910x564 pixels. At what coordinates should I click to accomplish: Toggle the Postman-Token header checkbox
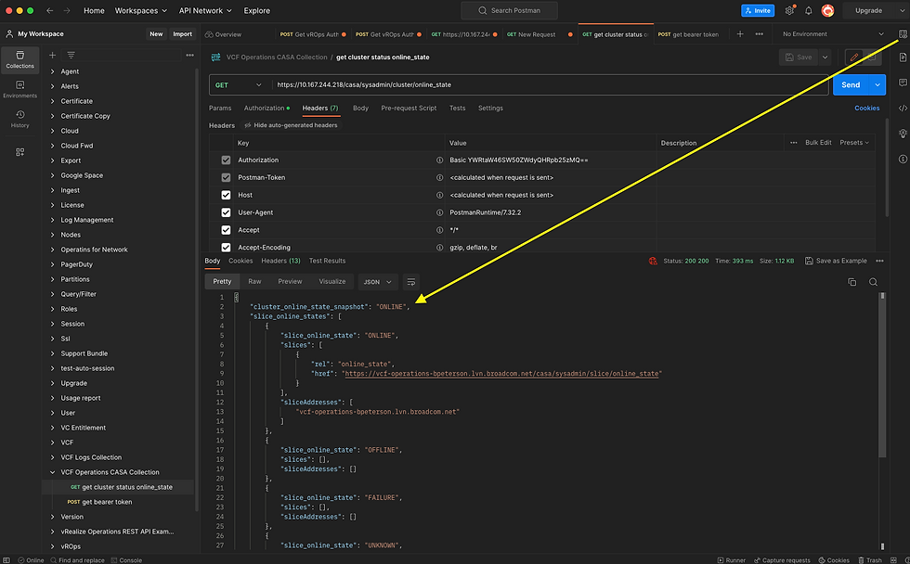click(226, 177)
